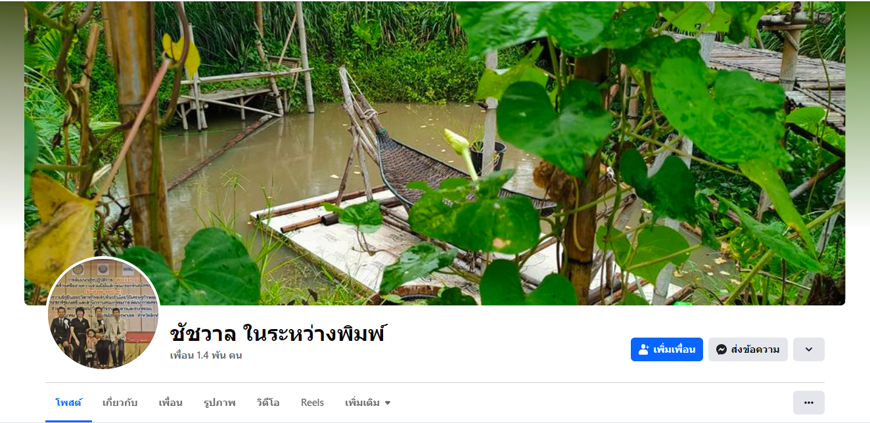The height and width of the screenshot is (423, 870).
Task: Open the three-dot options menu beside tabs
Action: tap(809, 403)
